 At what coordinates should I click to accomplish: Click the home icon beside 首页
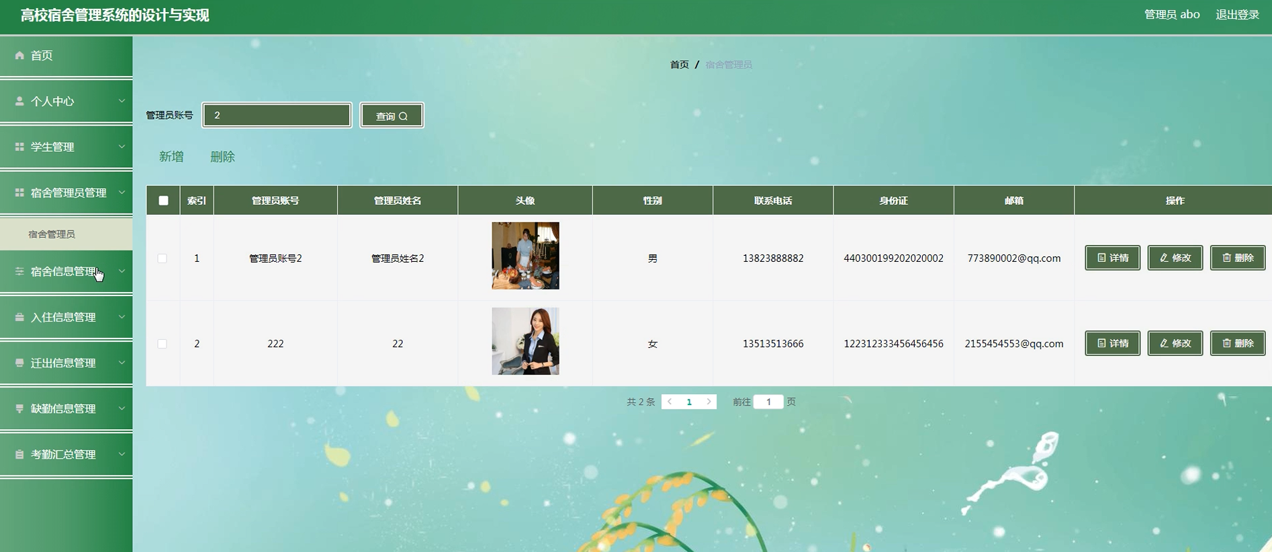point(19,56)
